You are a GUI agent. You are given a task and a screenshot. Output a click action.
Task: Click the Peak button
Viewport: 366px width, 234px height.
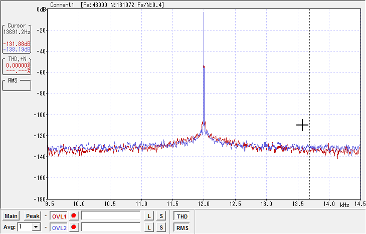point(33,216)
